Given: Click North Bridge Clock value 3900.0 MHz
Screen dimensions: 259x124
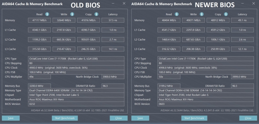Looking at the screenshot, I should pos(113,77).
